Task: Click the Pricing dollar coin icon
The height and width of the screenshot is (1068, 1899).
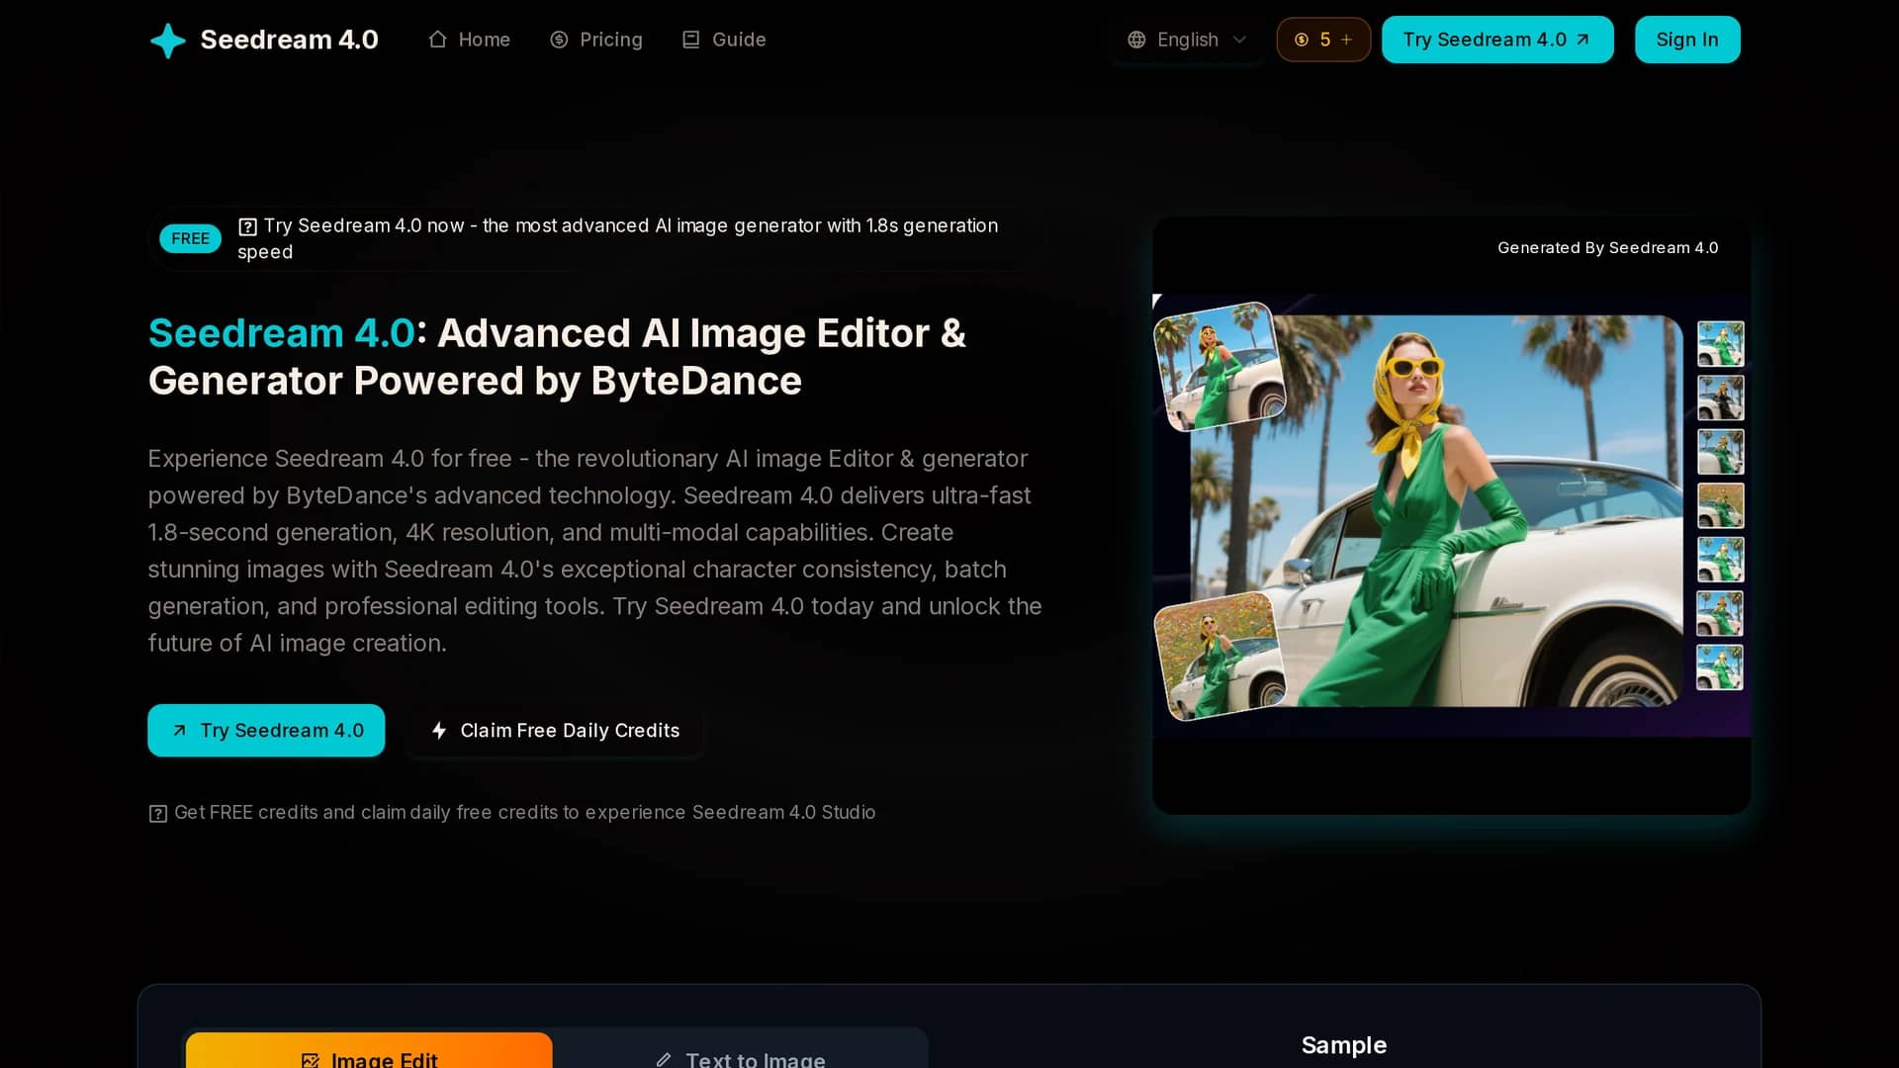Action: coord(559,40)
